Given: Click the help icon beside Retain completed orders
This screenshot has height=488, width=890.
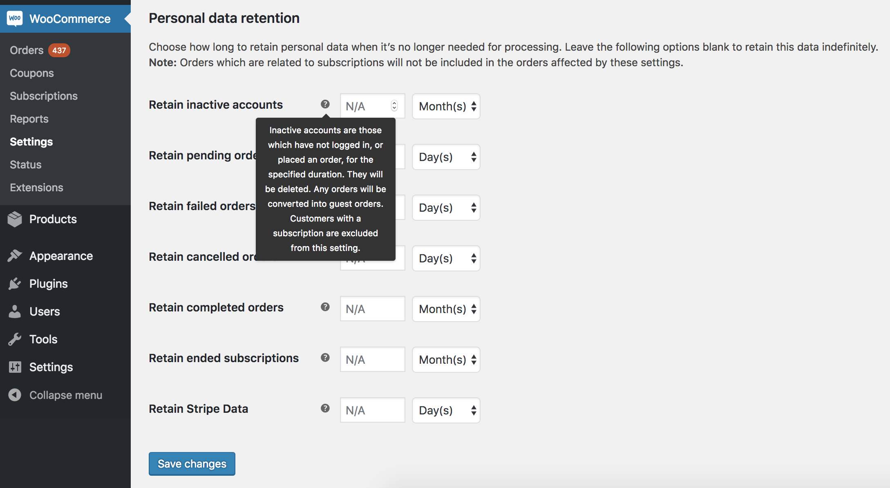Looking at the screenshot, I should click(x=325, y=307).
